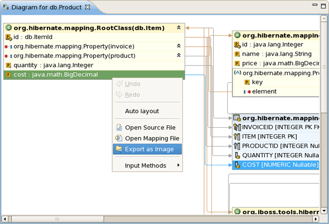Image resolution: width=329 pixels, height=224 pixels.
Task: Open the Input Methods menu entry
Action: 148,165
